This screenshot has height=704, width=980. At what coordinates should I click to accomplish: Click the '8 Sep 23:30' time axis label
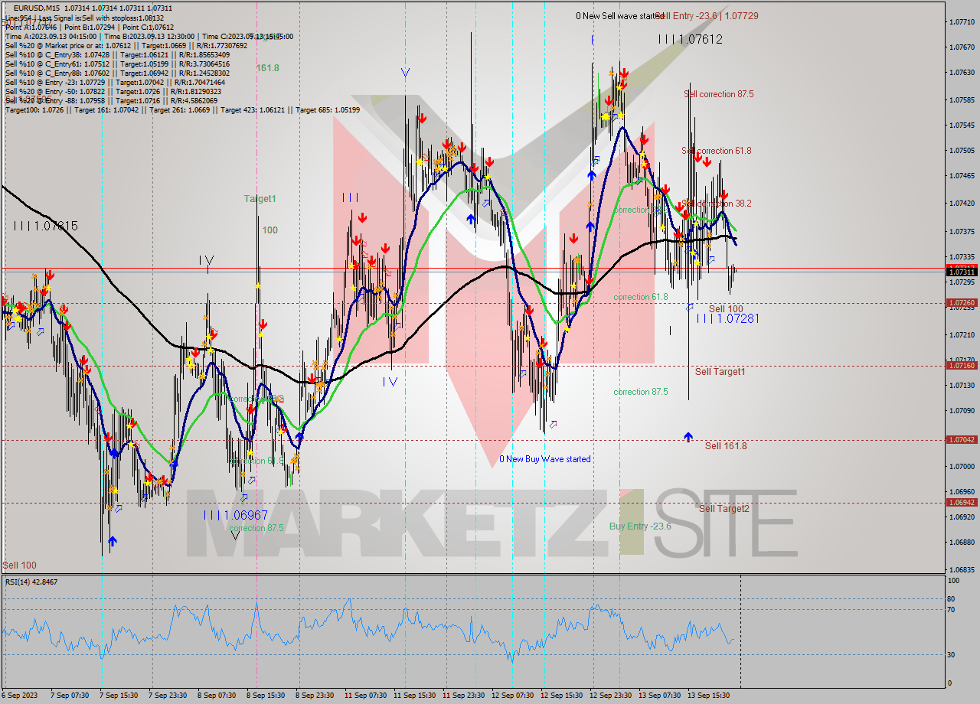[x=315, y=696]
